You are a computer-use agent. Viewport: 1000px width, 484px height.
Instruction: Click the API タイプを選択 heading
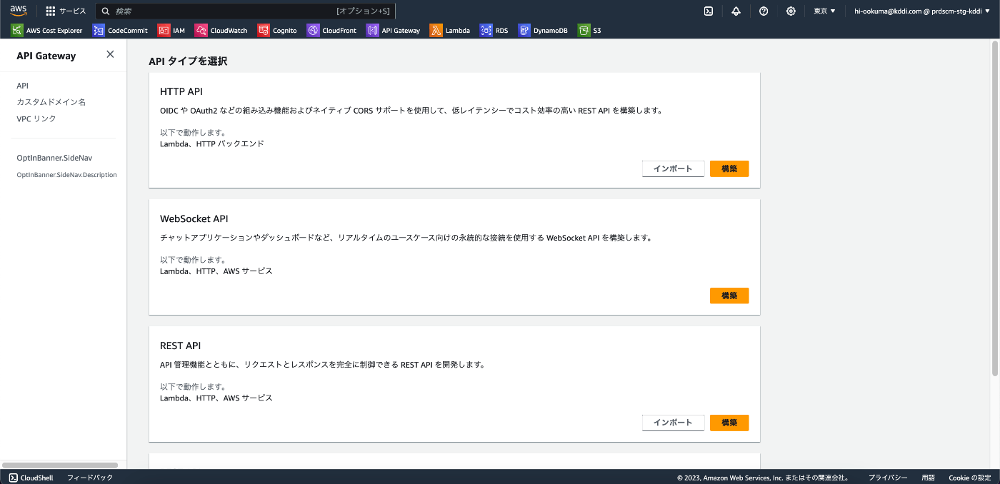188,61
